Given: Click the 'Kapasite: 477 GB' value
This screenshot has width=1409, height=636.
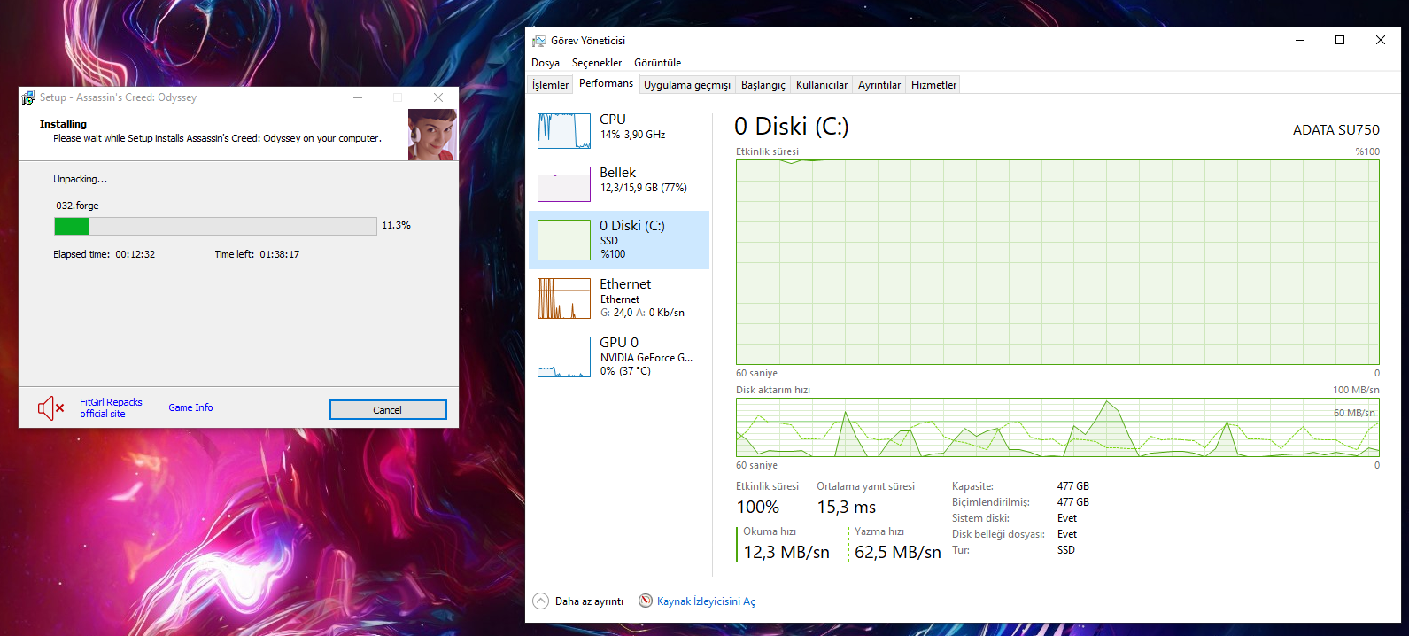Looking at the screenshot, I should tap(1072, 486).
